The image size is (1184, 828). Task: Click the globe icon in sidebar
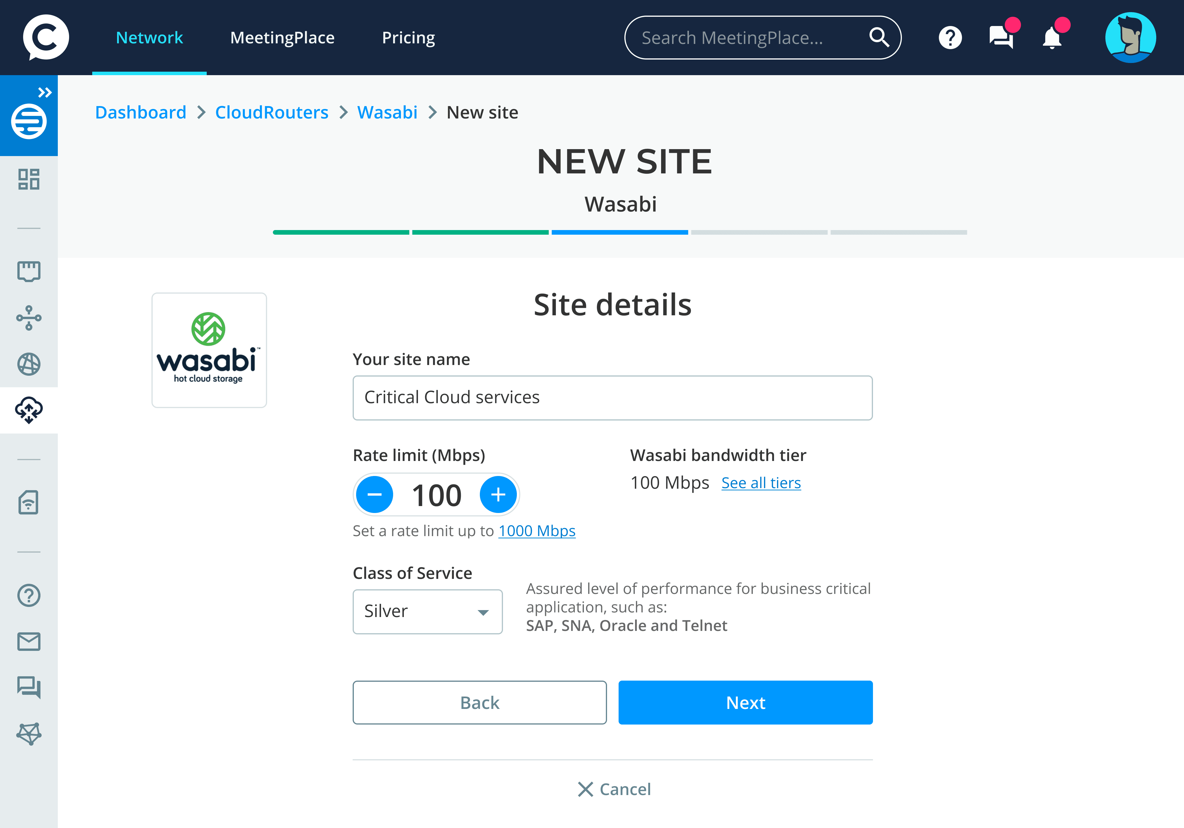[x=29, y=364]
